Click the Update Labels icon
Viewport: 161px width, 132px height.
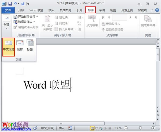coord(79,29)
